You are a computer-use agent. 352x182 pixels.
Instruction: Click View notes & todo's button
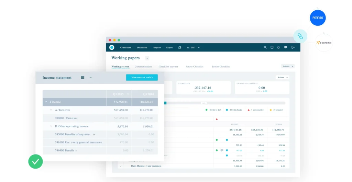[x=142, y=77]
